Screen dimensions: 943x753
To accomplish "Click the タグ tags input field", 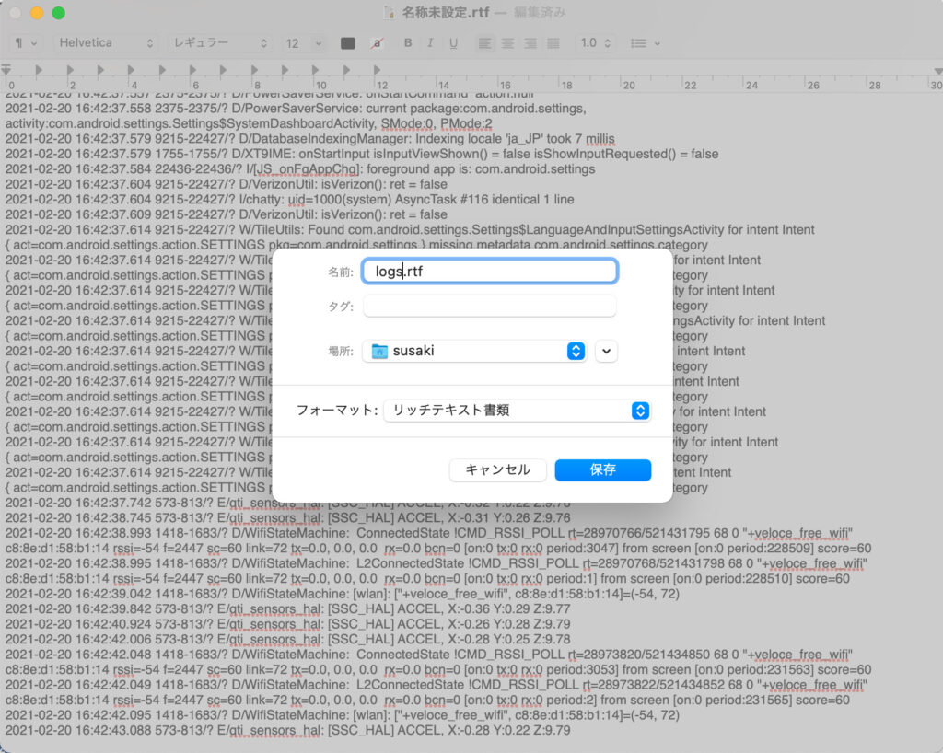I will pyautogui.click(x=490, y=306).
